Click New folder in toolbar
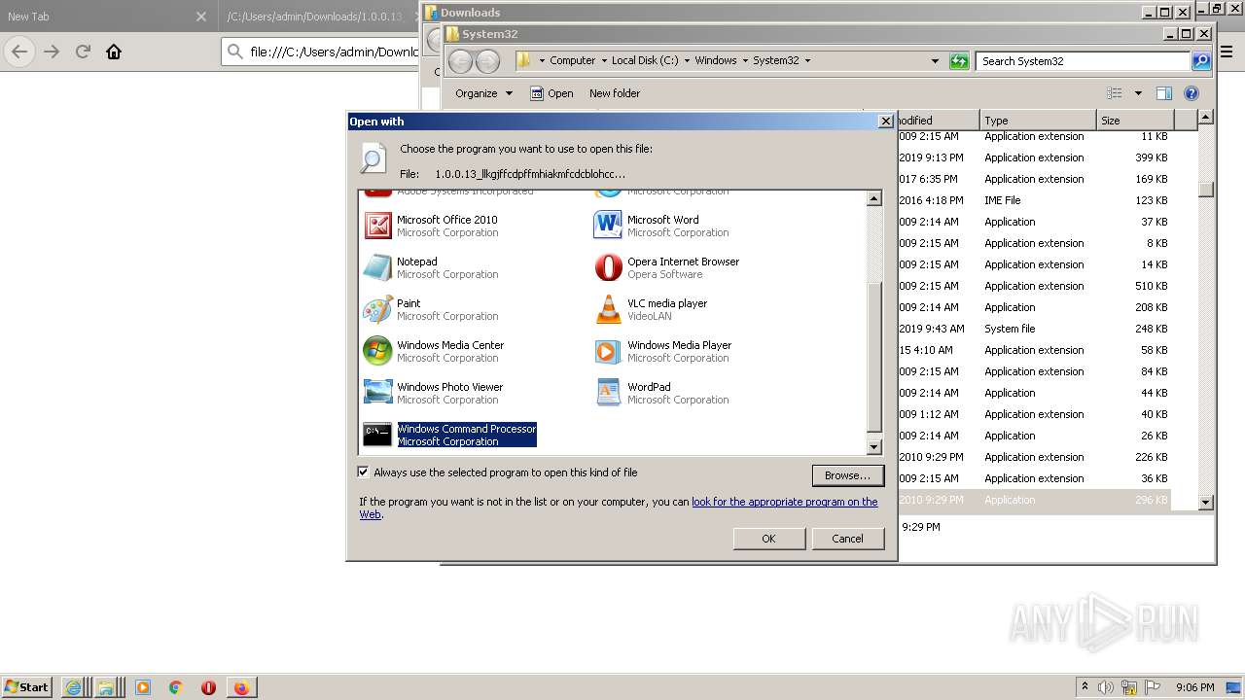The image size is (1245, 700). pos(615,93)
